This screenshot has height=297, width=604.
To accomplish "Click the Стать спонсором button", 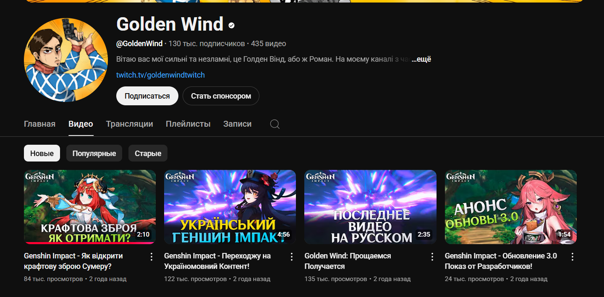I will coord(221,96).
